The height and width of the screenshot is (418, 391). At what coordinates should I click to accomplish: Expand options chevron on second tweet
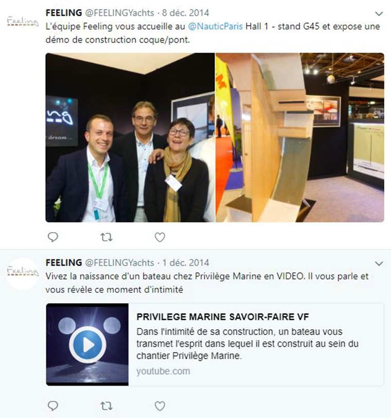tap(379, 264)
